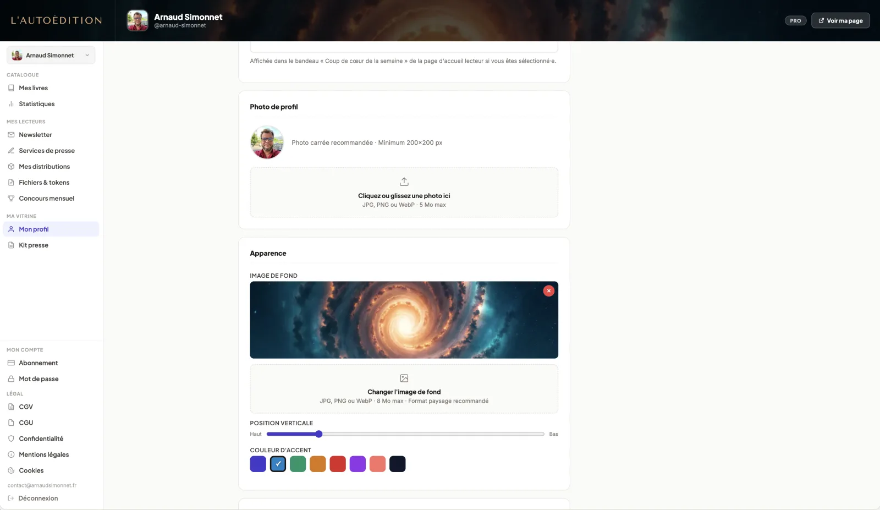Select the salmon pink accent color swatch
880x510 pixels.
point(378,464)
